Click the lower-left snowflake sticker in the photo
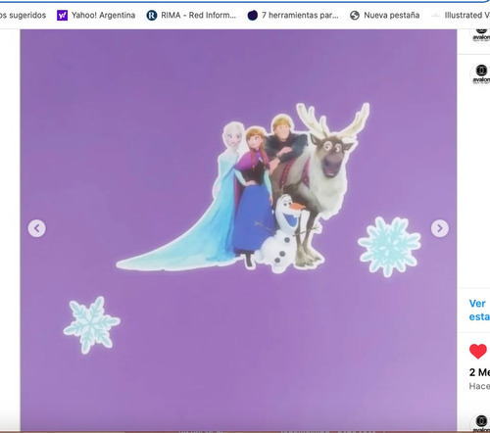Screen dimensions: 490x433 tap(91, 325)
